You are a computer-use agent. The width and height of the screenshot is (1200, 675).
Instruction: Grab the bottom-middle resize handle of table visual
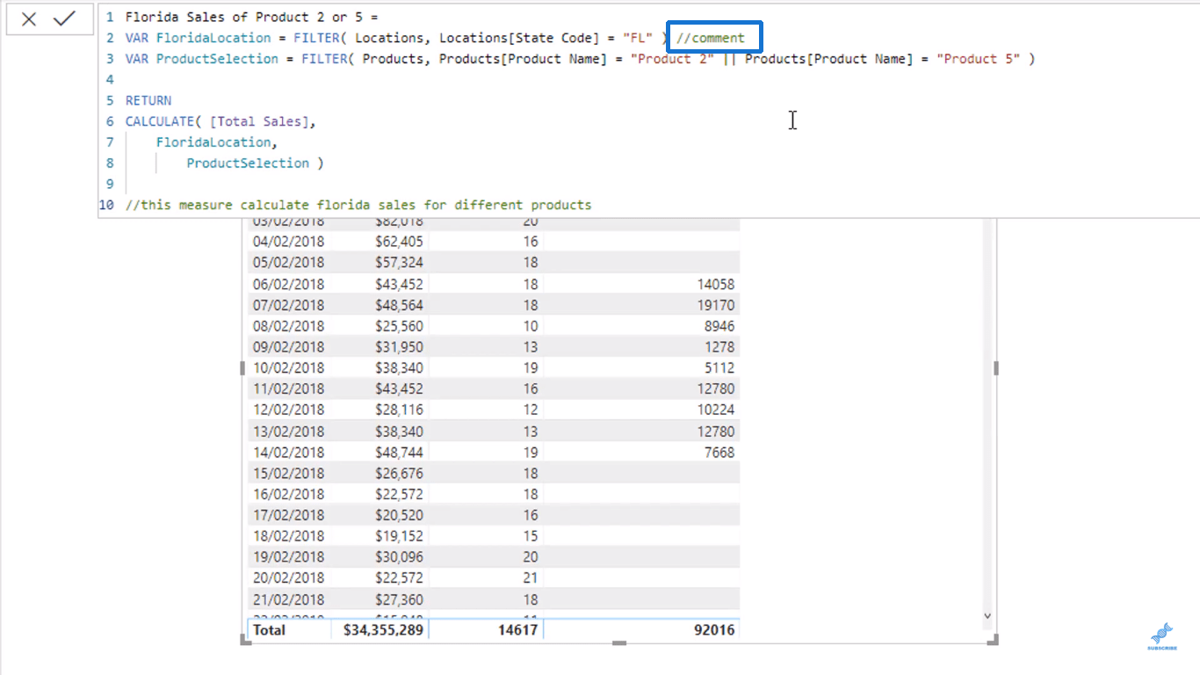pos(619,643)
